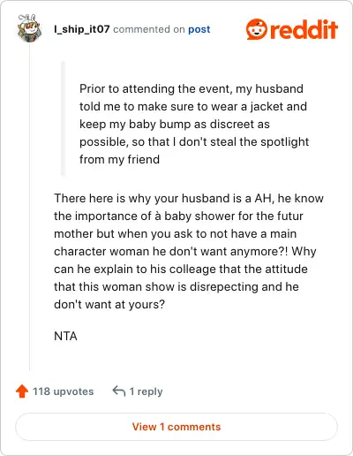Click the I_ship_it07 user avatar

(x=29, y=28)
